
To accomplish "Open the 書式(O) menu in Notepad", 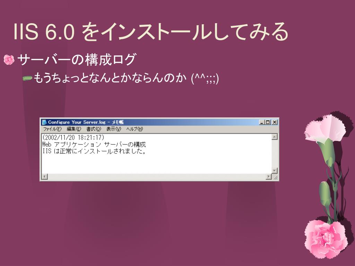I will (x=94, y=129).
